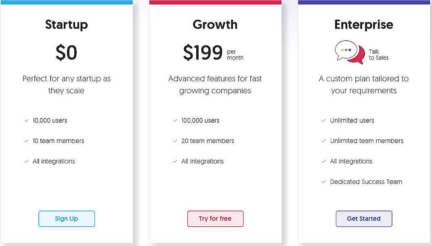Click the Try for free button

click(215, 219)
